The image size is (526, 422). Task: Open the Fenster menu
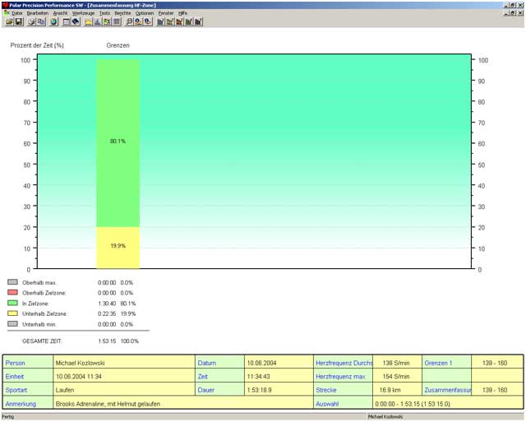166,13
